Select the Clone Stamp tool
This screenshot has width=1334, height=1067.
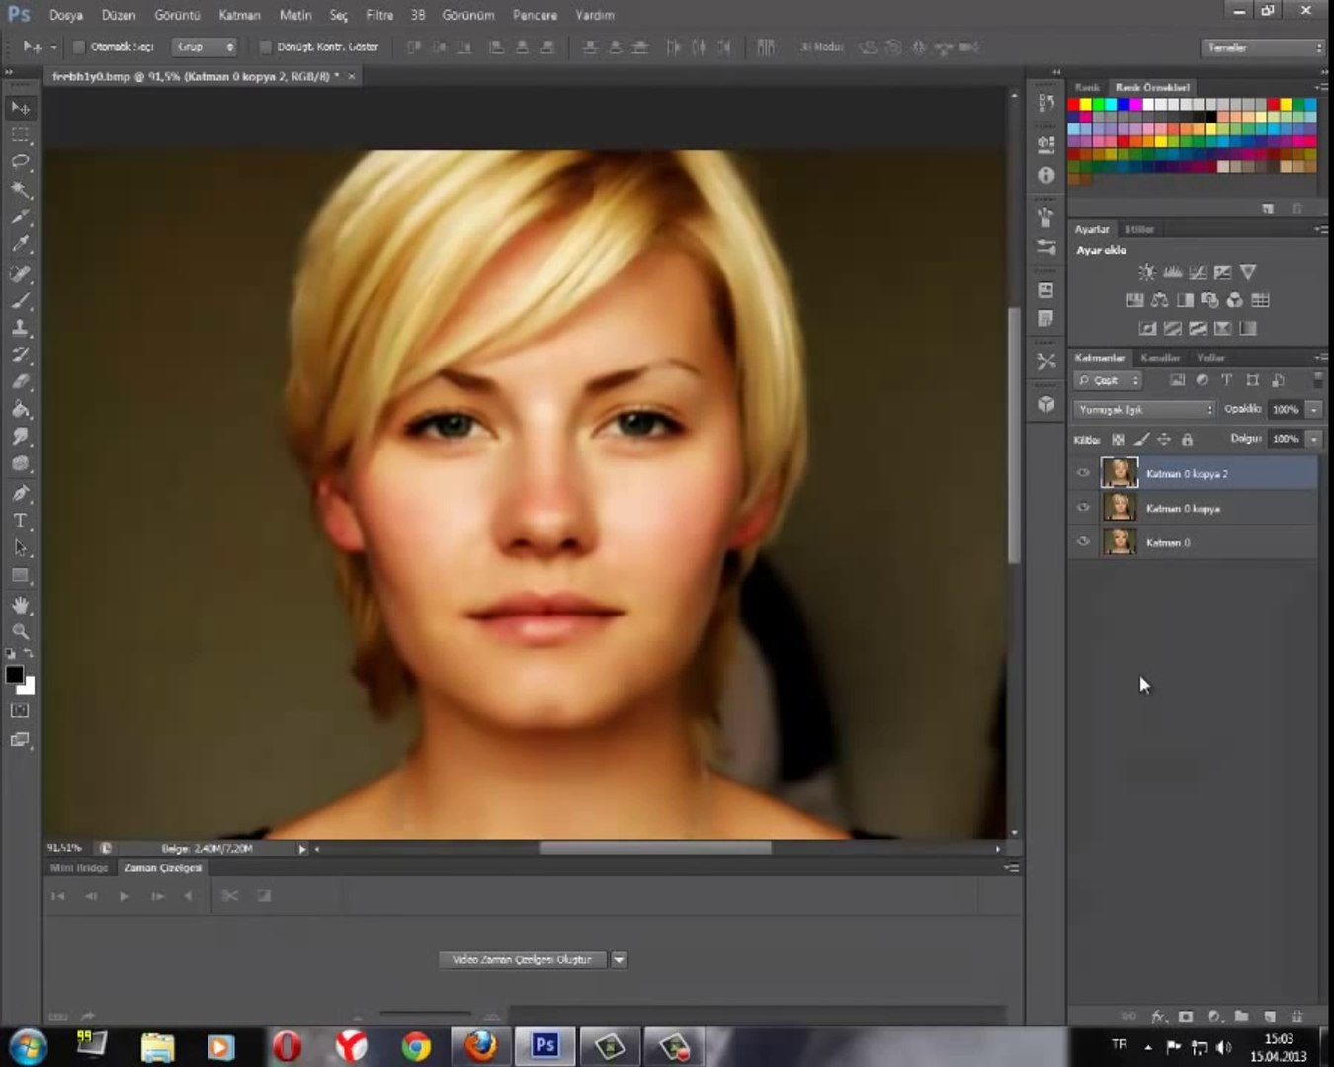[20, 328]
